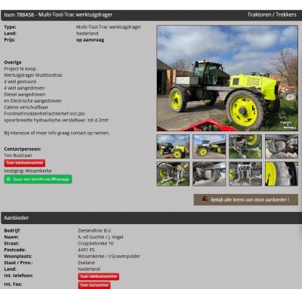Click the Item 788458 title header
The width and height of the screenshot is (302, 289).
[58, 15]
